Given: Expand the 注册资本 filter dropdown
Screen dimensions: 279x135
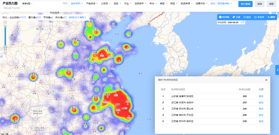Looking at the screenshot, I should [140, 4].
